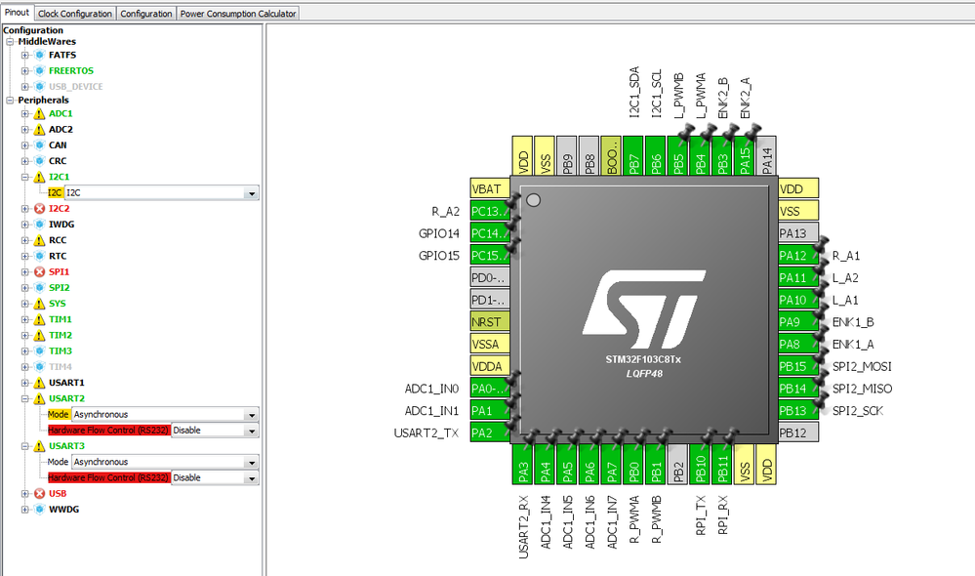Viewport: 975px width, 576px height.
Task: Click the ADC1_IN0 pin label
Action: pos(431,389)
